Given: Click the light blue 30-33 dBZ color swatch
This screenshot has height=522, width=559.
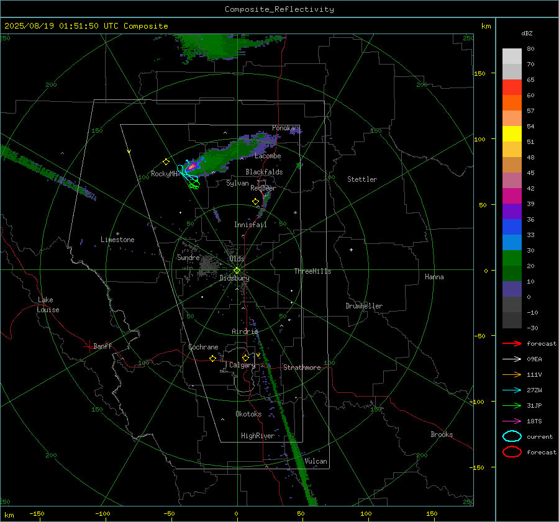Looking at the screenshot, I should pos(512,243).
